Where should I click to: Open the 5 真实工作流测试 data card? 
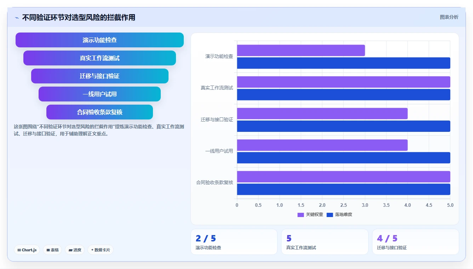click(x=325, y=242)
